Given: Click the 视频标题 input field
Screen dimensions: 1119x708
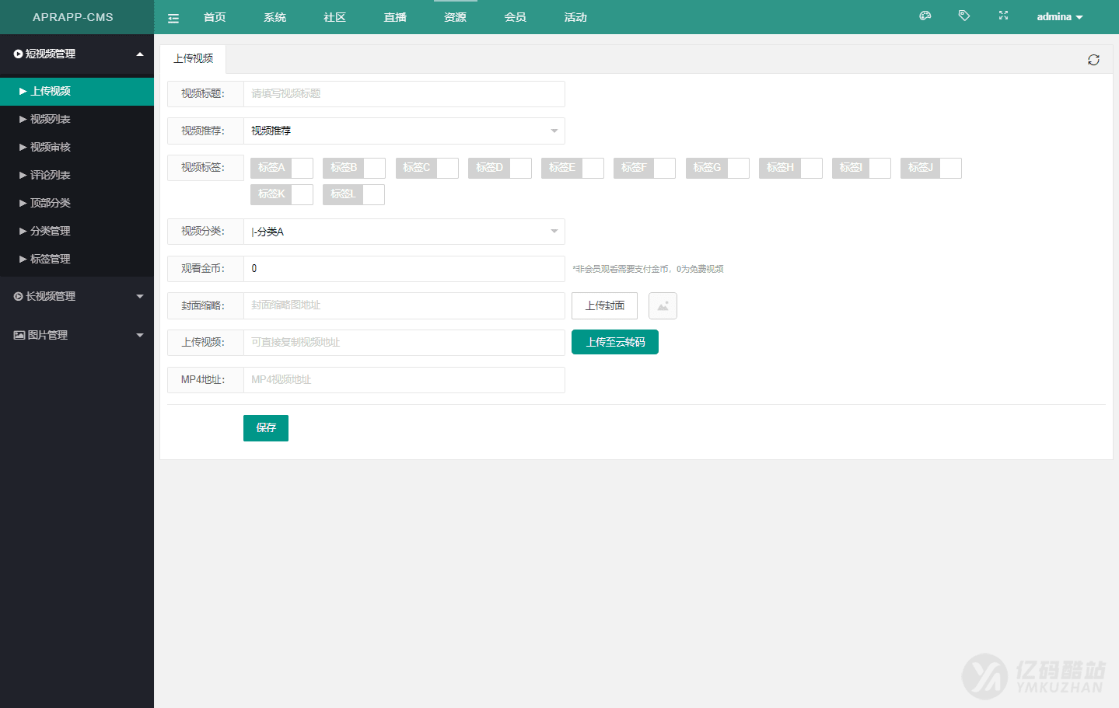Looking at the screenshot, I should 404,94.
